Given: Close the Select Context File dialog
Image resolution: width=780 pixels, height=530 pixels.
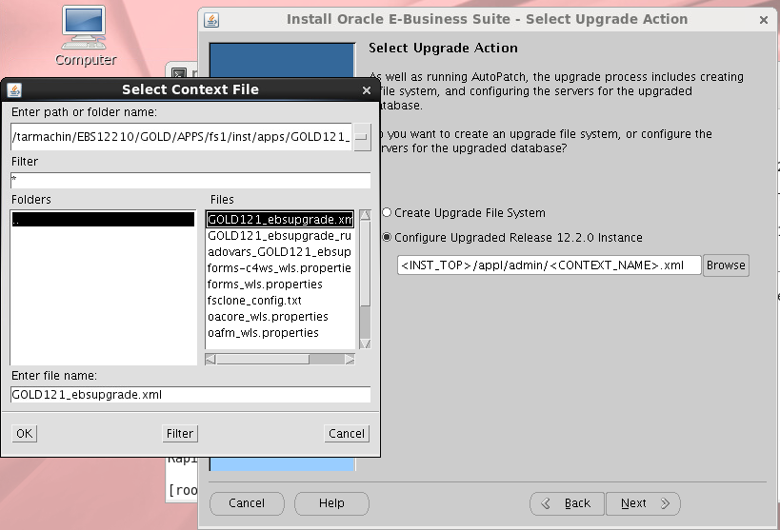Looking at the screenshot, I should click(367, 90).
